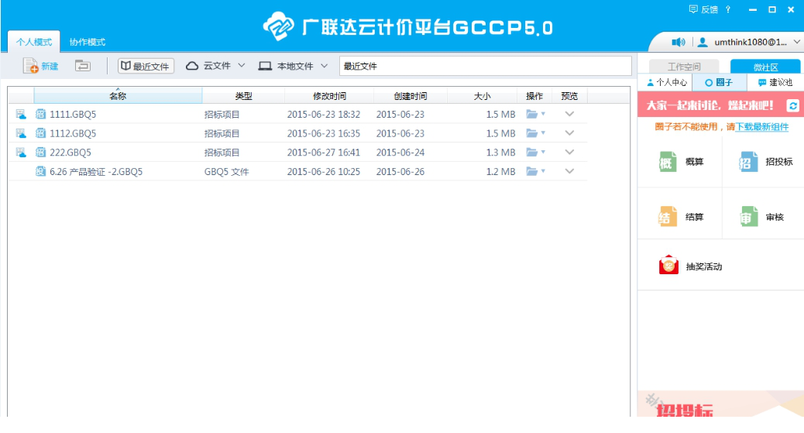Expand preview chevron for 1111.GBQ5
This screenshot has height=433, width=804.
coord(569,114)
